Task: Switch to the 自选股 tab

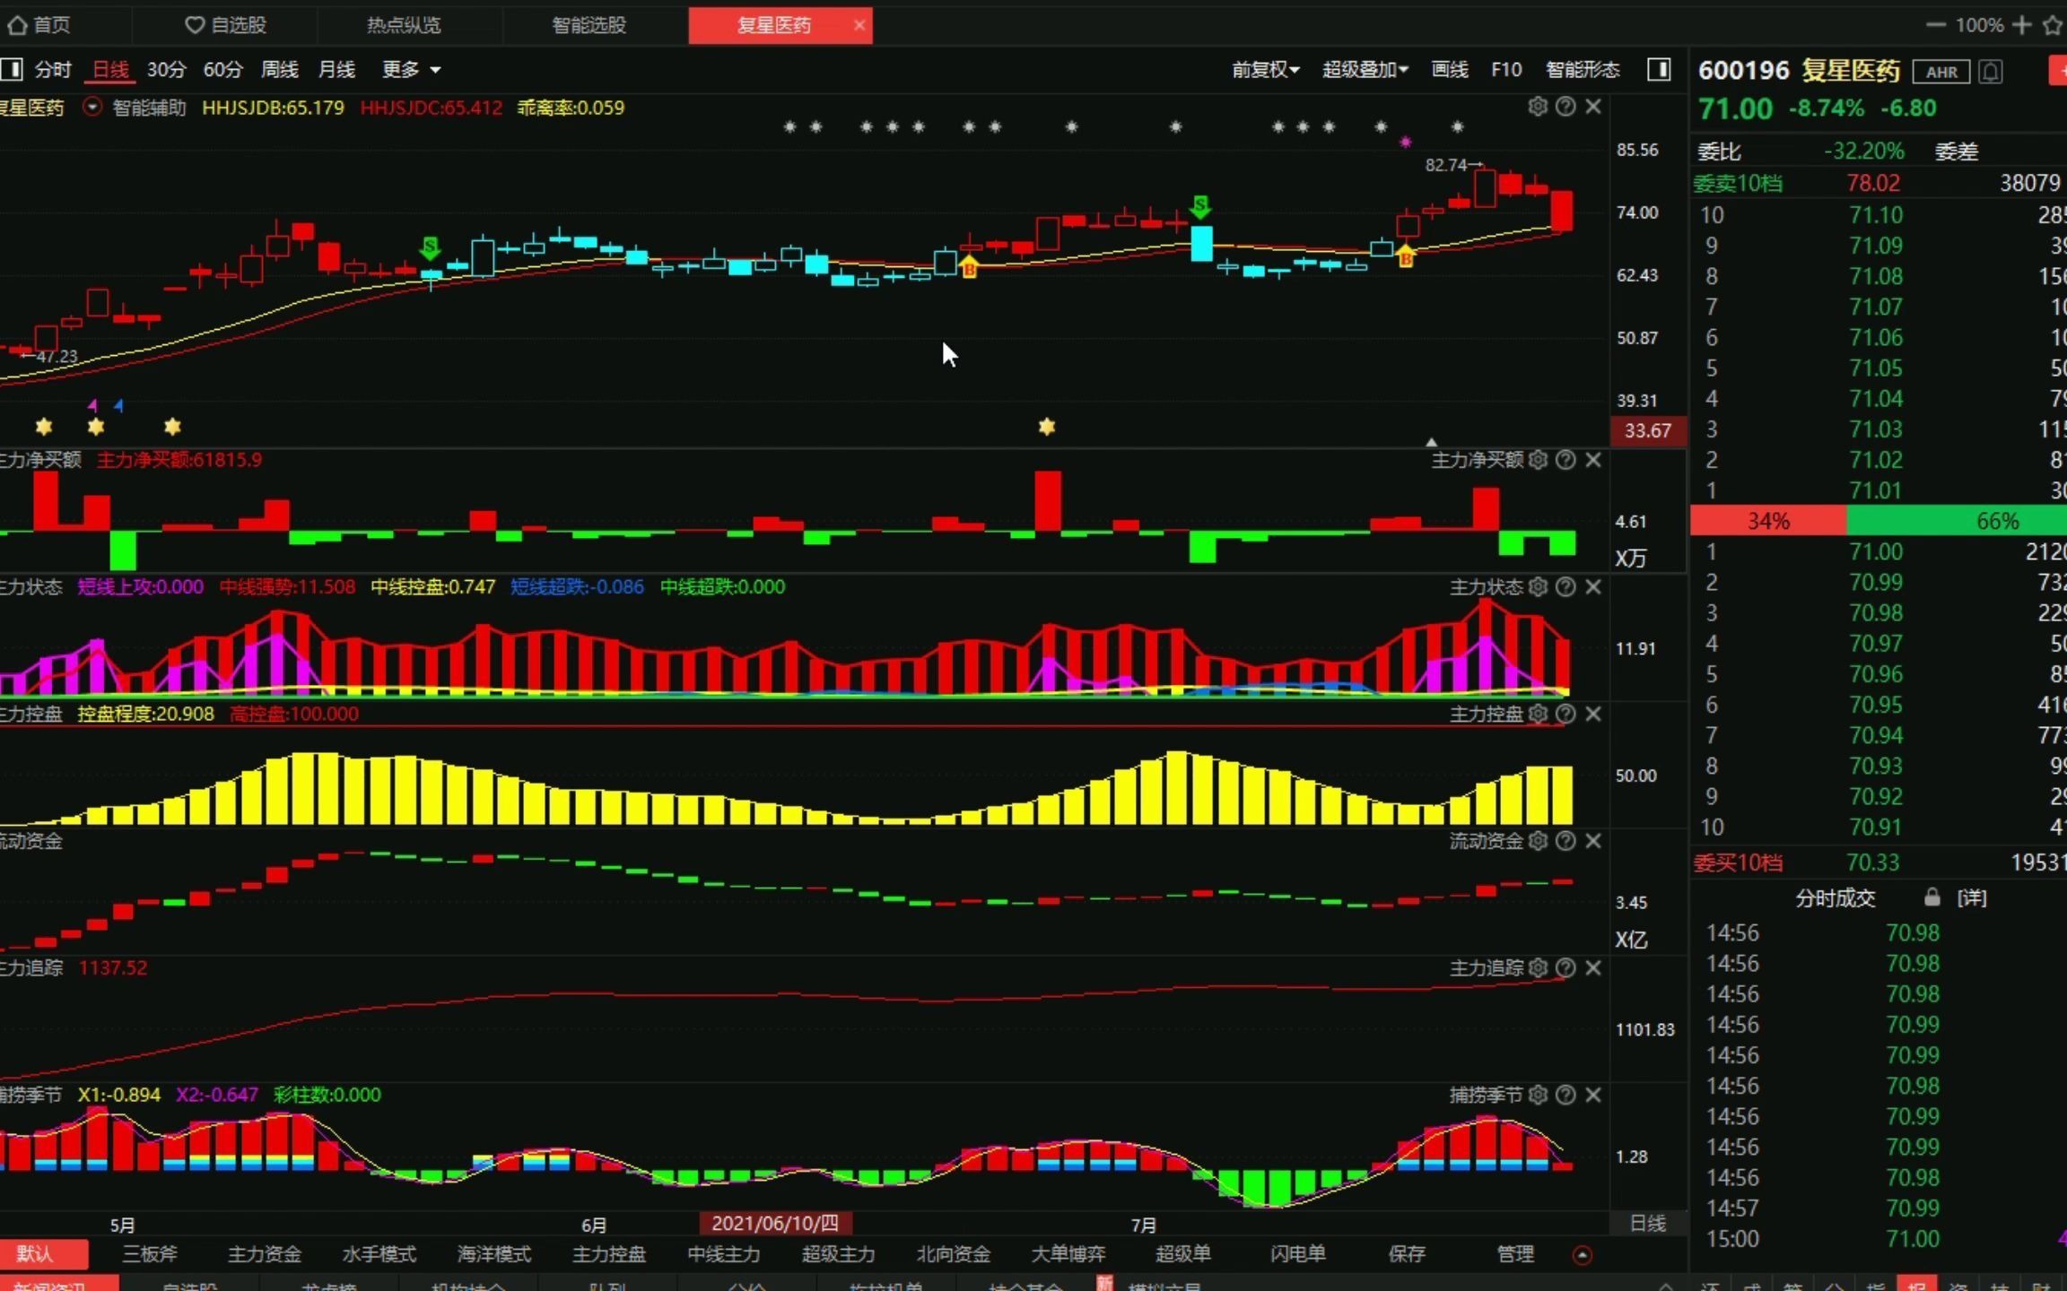Action: click(x=226, y=25)
